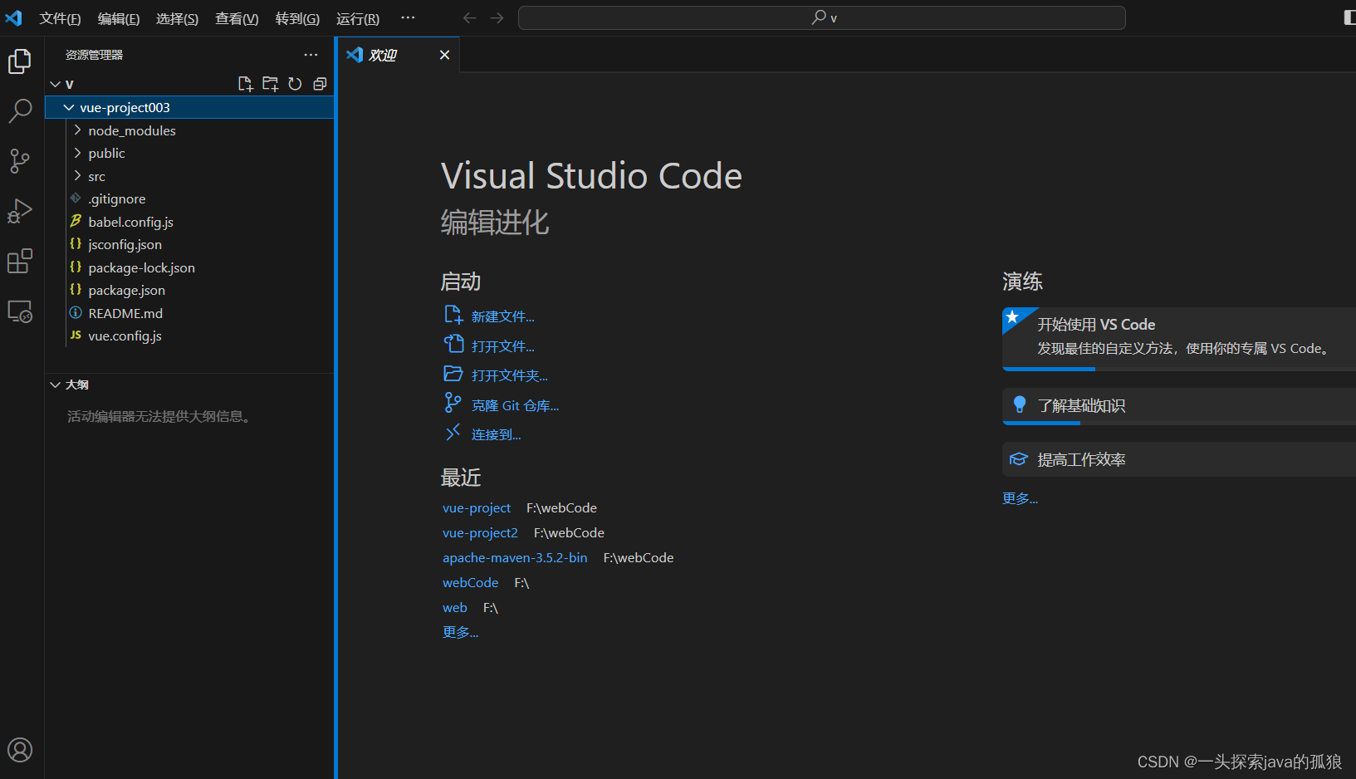Open Source Control view in activity bar
1356x779 pixels.
20,161
